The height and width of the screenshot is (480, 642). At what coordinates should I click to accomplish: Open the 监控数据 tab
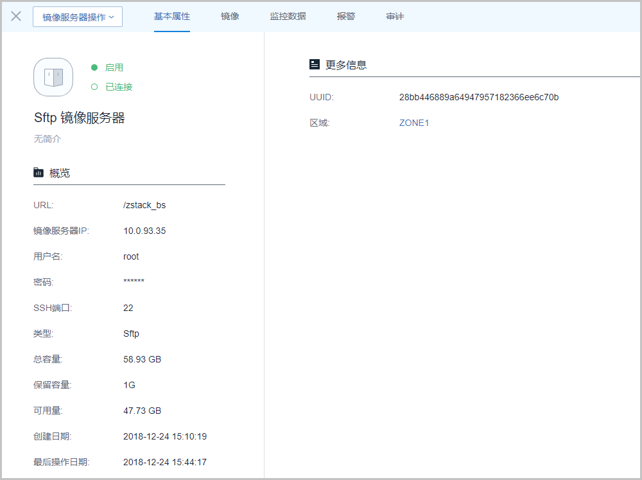coord(288,16)
